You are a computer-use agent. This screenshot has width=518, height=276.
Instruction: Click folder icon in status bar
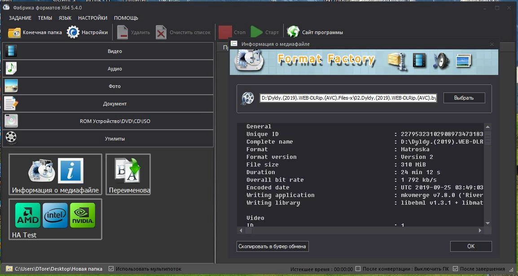[9, 269]
